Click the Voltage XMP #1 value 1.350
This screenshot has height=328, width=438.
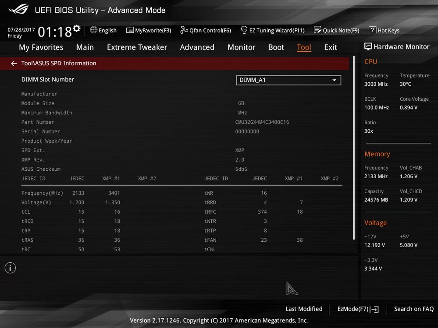click(113, 202)
